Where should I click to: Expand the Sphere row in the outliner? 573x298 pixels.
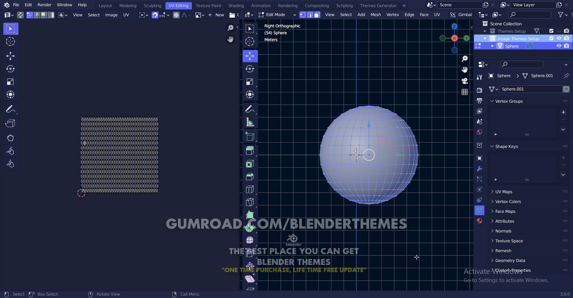492,46
